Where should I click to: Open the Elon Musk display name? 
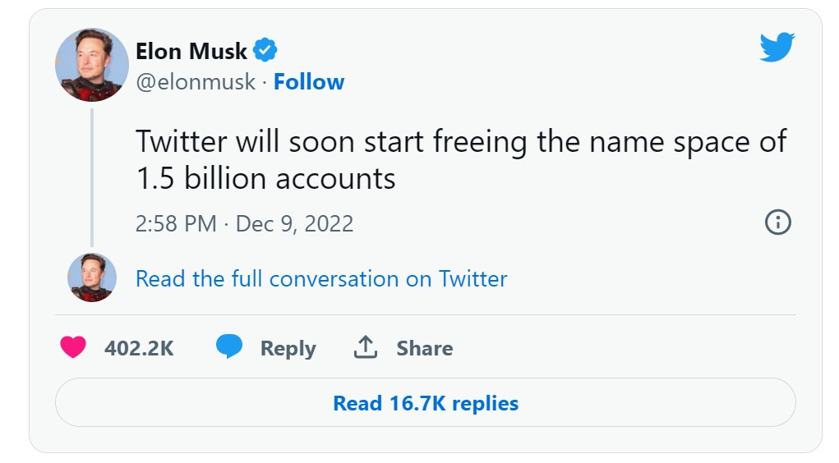click(x=191, y=51)
